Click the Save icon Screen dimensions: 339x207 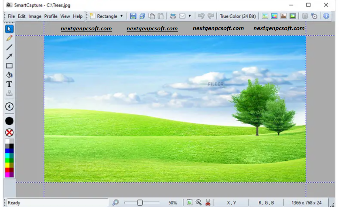133,16
